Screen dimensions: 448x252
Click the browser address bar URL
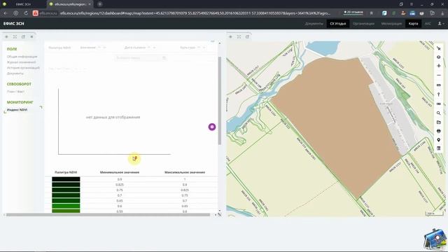[x=195, y=13]
